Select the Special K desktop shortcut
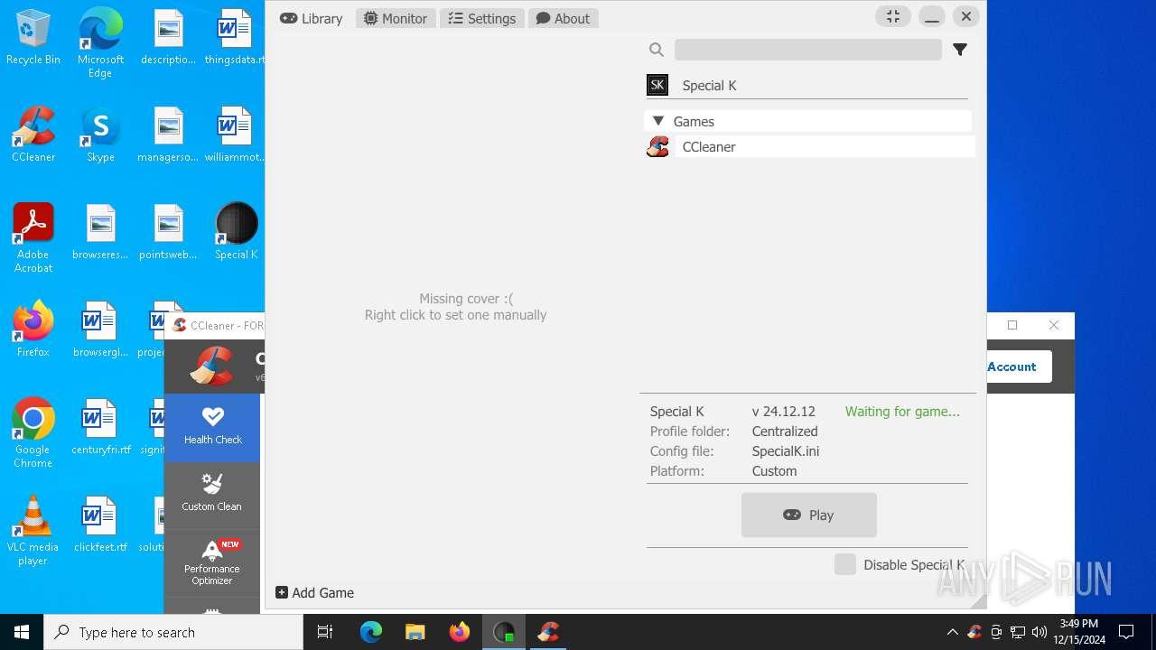Screen dimensions: 1156x650 click(x=237, y=232)
